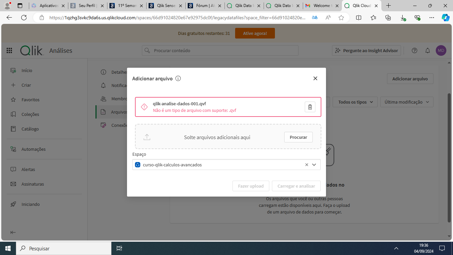Clear the selected Espaço value

click(306, 165)
